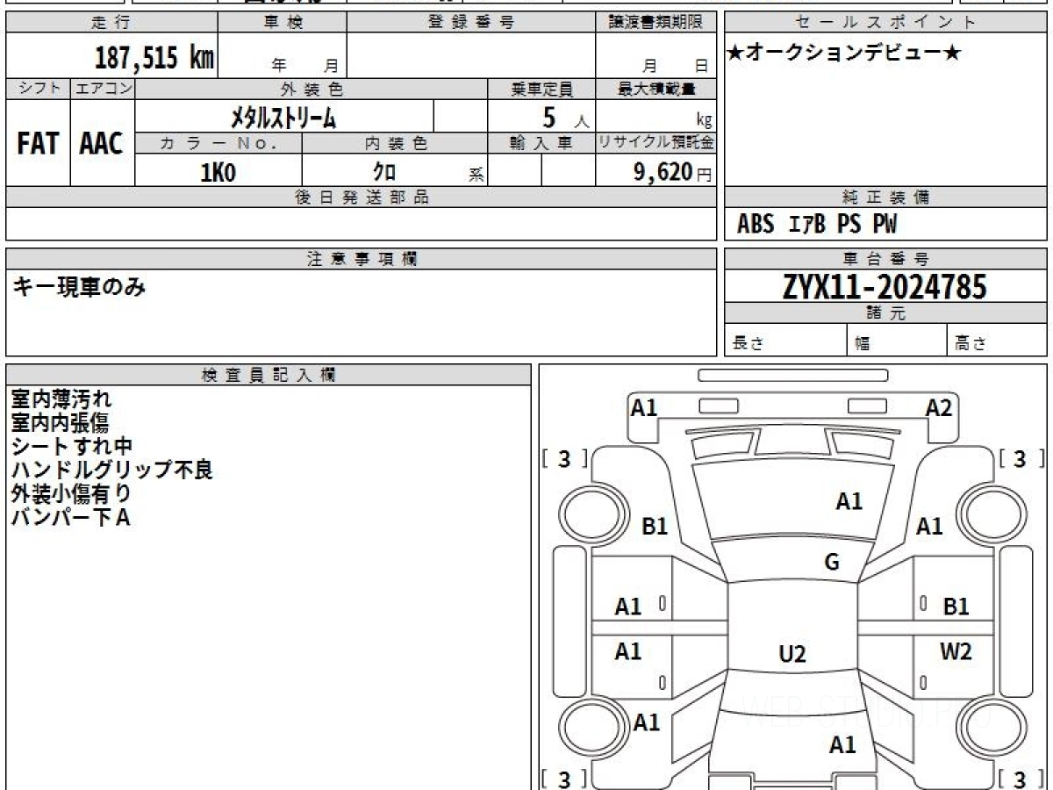Select the 最大積載量 header
The image size is (1053, 790).
point(655,89)
